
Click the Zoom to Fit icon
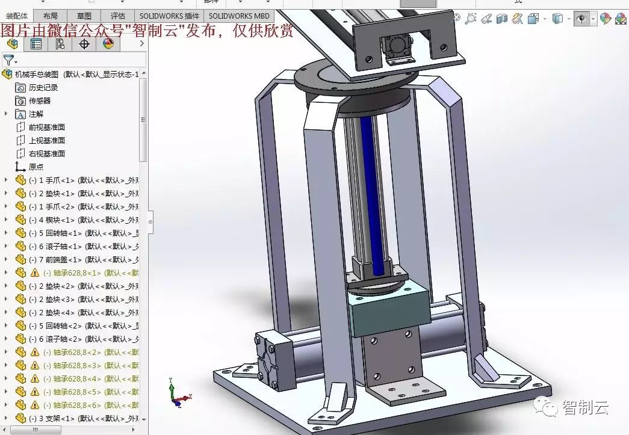click(456, 18)
